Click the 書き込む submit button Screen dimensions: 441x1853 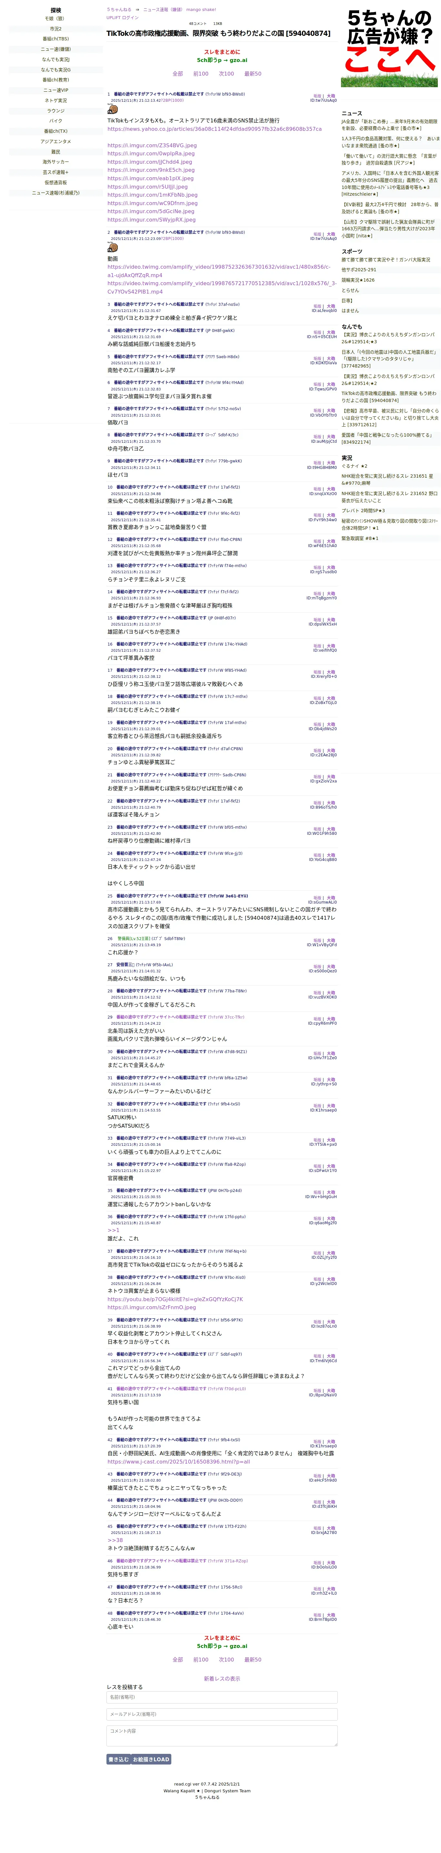point(118,1759)
